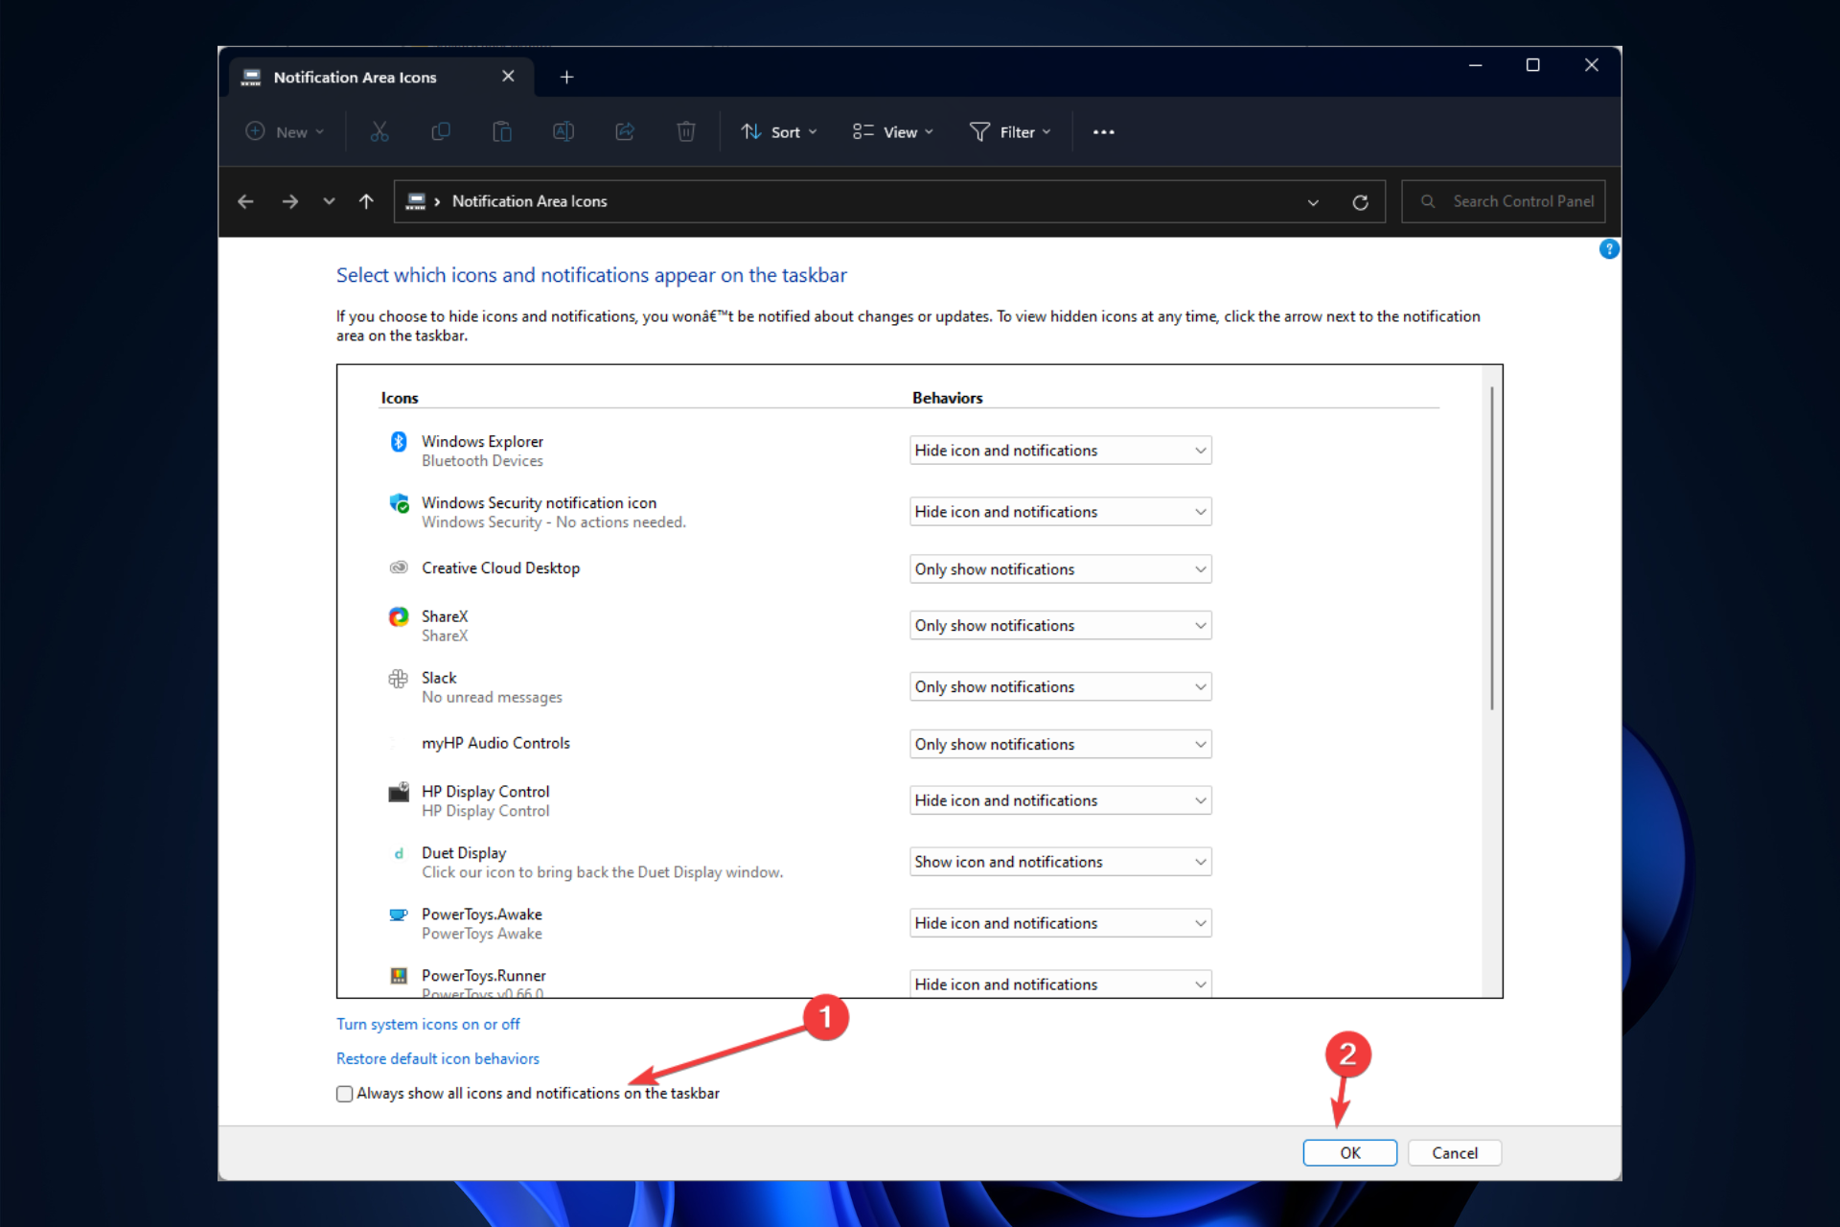Click the Windows Security shield icon
This screenshot has width=1840, height=1227.
coord(399,502)
